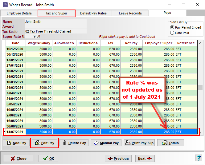Click the Previous red left arrow icon
This screenshot has width=205, height=165.
(110, 159)
